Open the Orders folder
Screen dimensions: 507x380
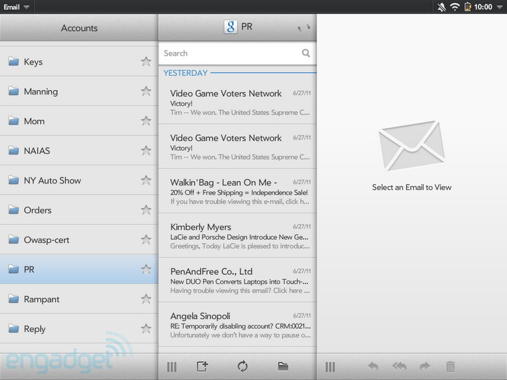pyautogui.click(x=79, y=210)
